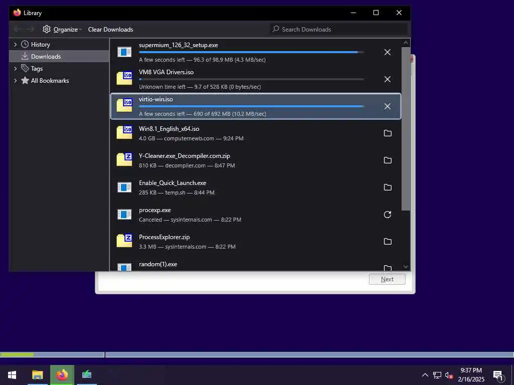This screenshot has height=385, width=514.
Task: Click the scroll-up arrow of downloads list
Action: tap(406, 43)
